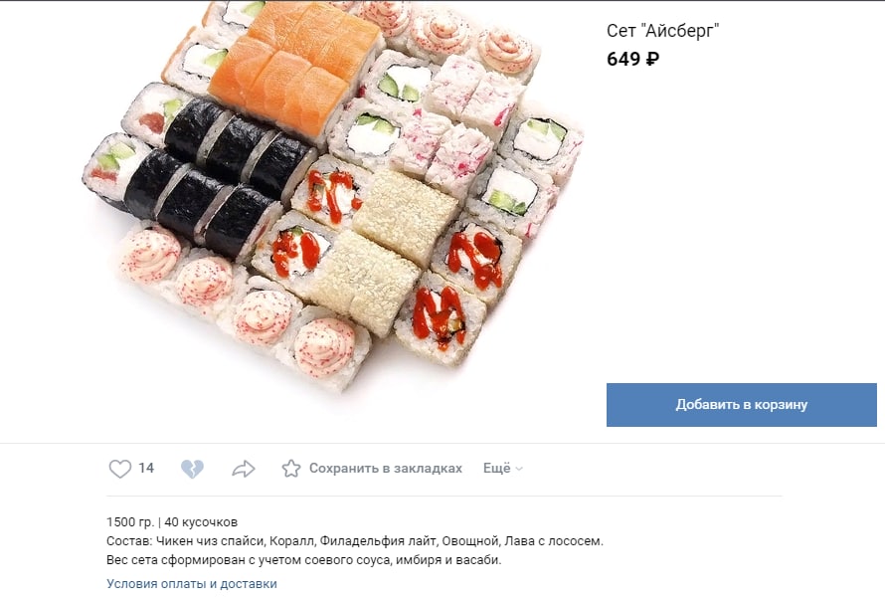Click the product title Сет "Айсберг"
885x602 pixels.
(x=663, y=31)
